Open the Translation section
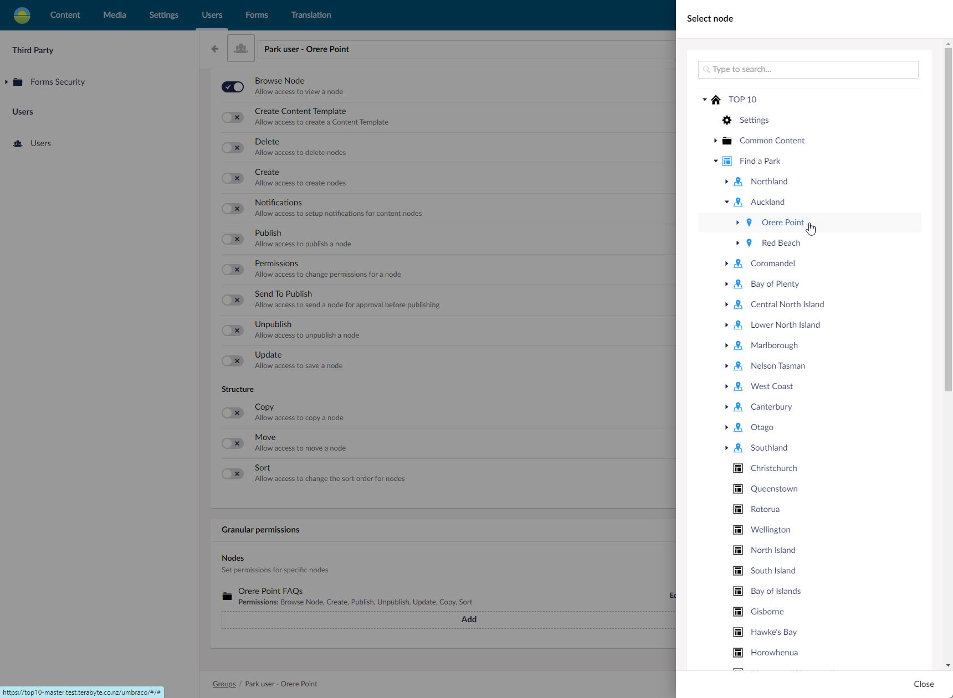The image size is (953, 698). (x=310, y=15)
